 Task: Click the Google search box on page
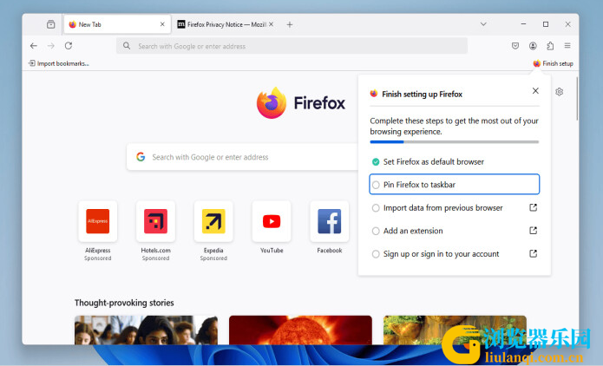click(242, 157)
